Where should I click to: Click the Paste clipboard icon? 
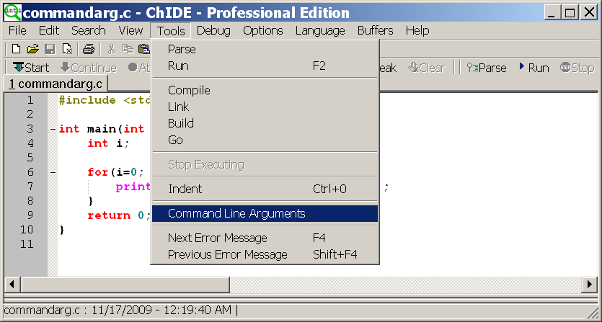[144, 49]
